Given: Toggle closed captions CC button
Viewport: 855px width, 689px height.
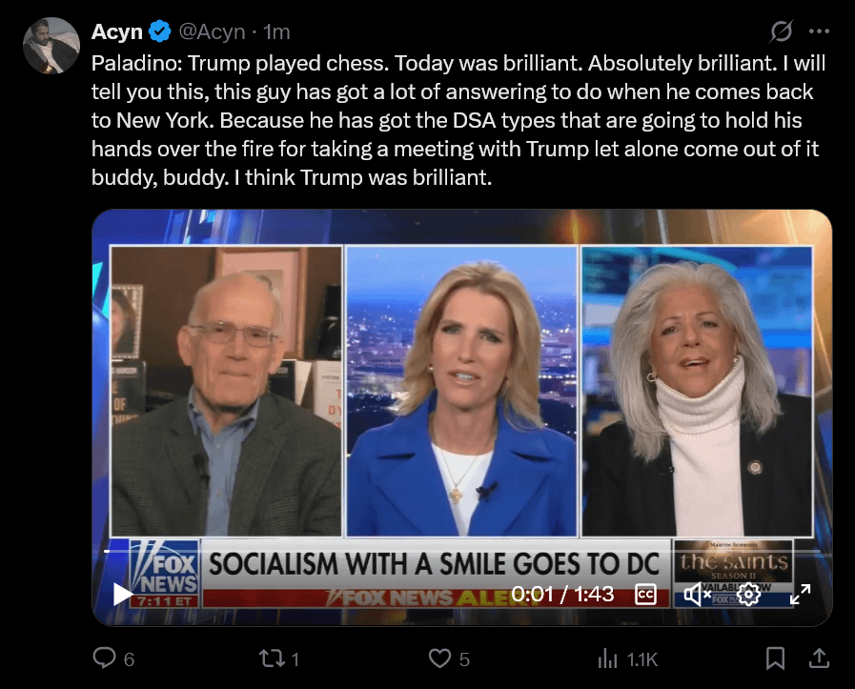Looking at the screenshot, I should pyautogui.click(x=645, y=594).
